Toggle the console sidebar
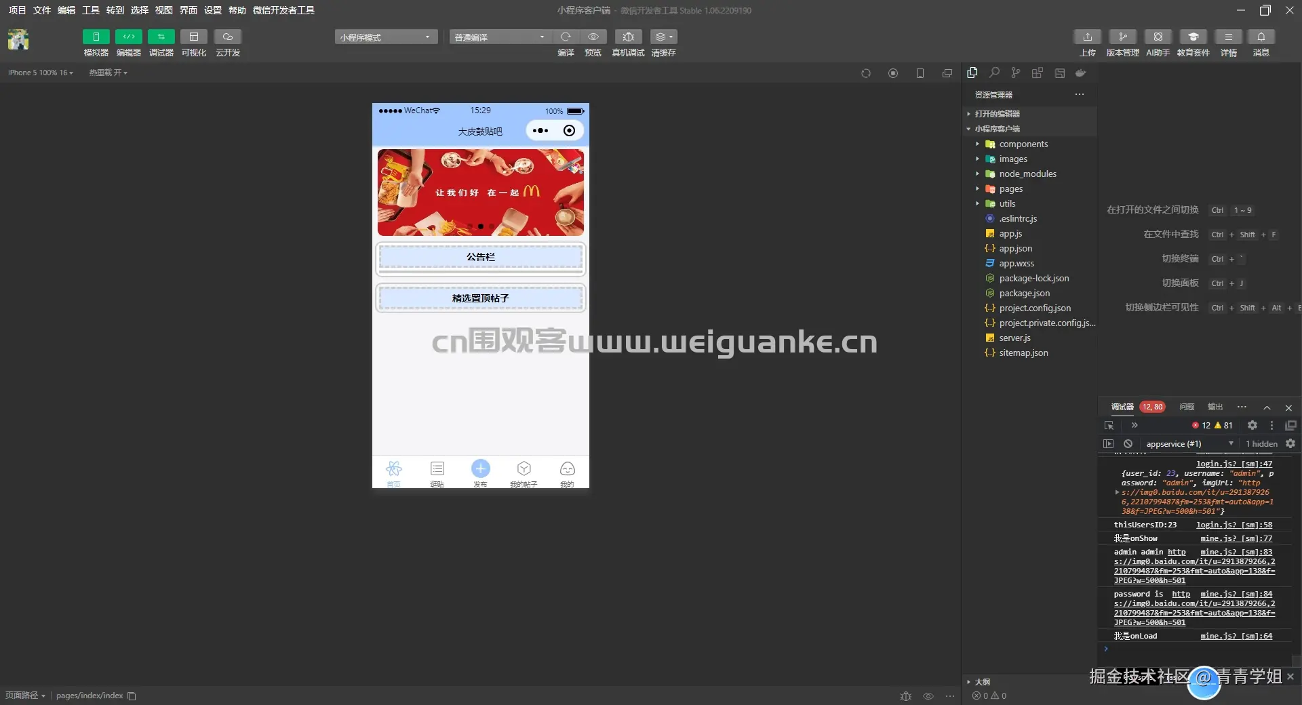The width and height of the screenshot is (1302, 705). (1108, 443)
